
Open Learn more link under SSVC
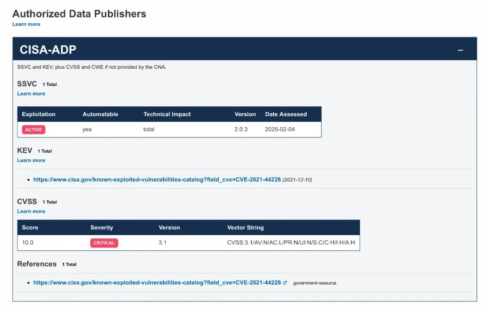tap(31, 93)
